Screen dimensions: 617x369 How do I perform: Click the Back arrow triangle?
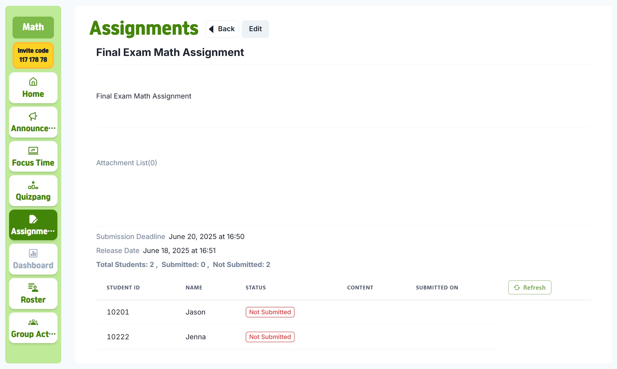[211, 29]
